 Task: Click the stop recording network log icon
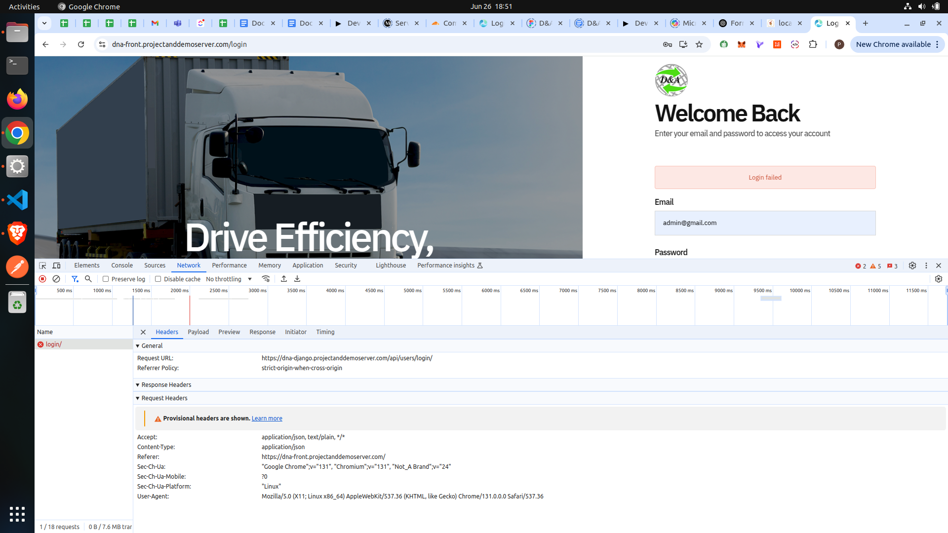42,279
